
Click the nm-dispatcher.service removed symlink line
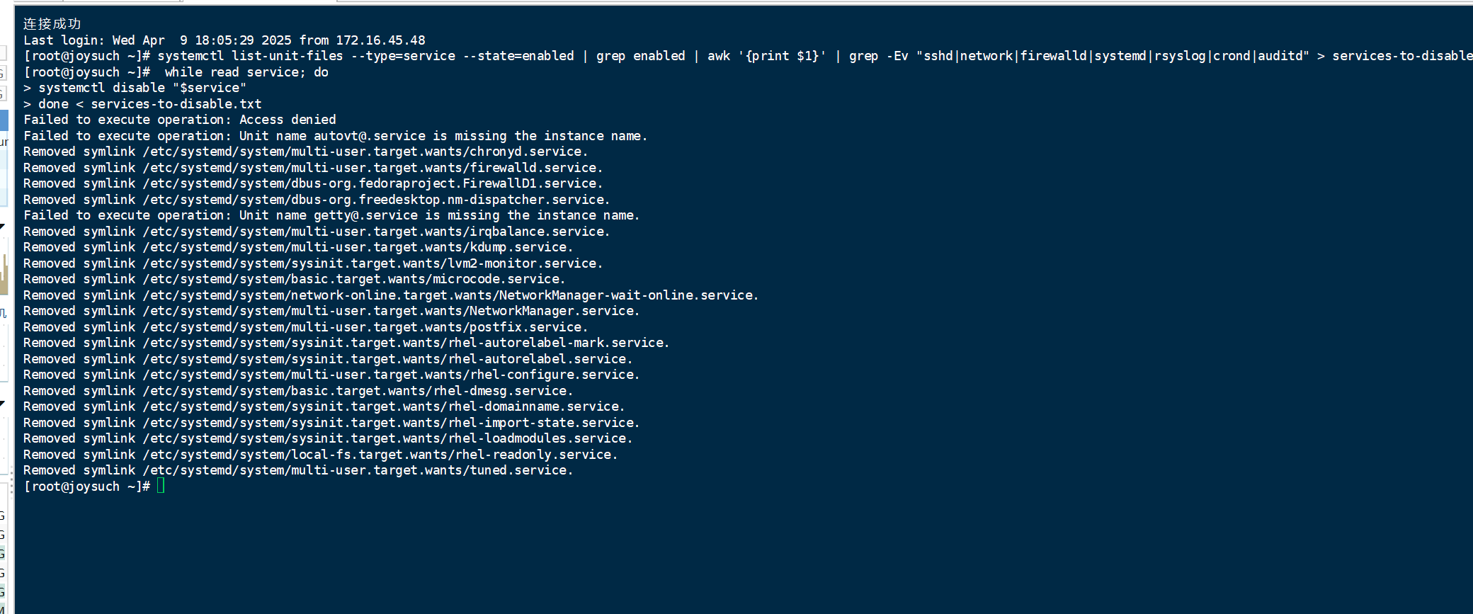tap(317, 200)
